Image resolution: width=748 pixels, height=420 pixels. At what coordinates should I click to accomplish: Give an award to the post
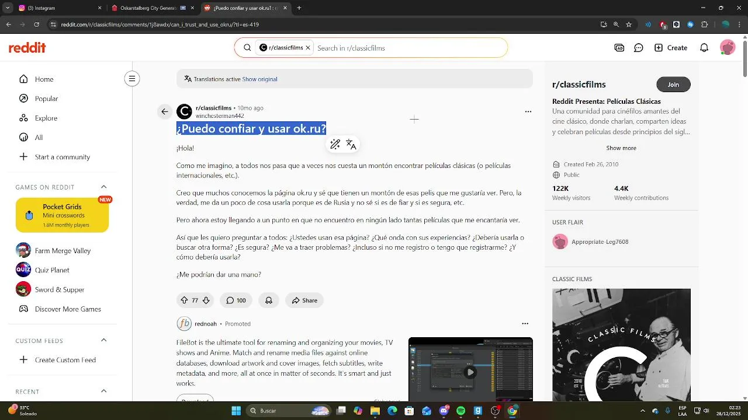click(269, 300)
